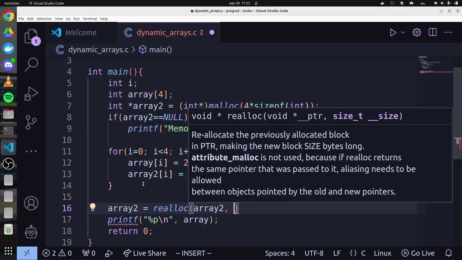
Task: Click the minimap code overview
Action: point(436,65)
